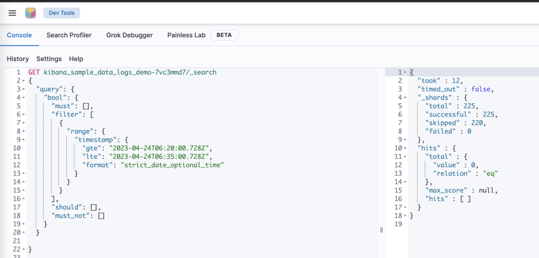Click the Dev Tools breadcrumb badge
The image size is (539, 258).
(x=61, y=13)
